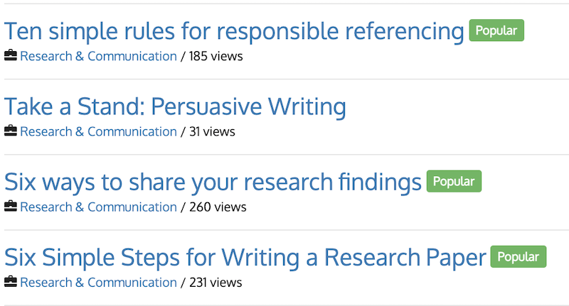Open Six Simple Steps for Writing a Research Paper

pyautogui.click(x=245, y=258)
